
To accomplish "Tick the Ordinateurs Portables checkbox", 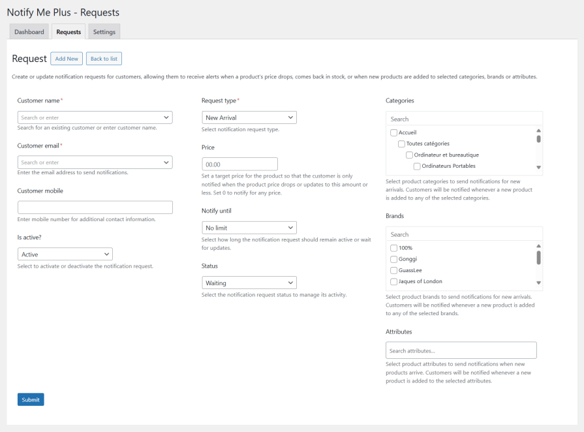I will [x=417, y=166].
